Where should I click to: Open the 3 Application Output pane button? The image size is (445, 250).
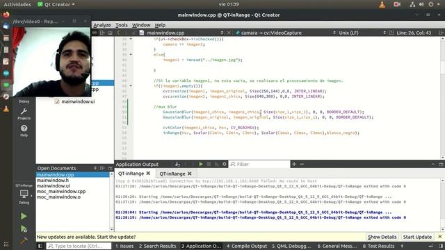coord(201,246)
